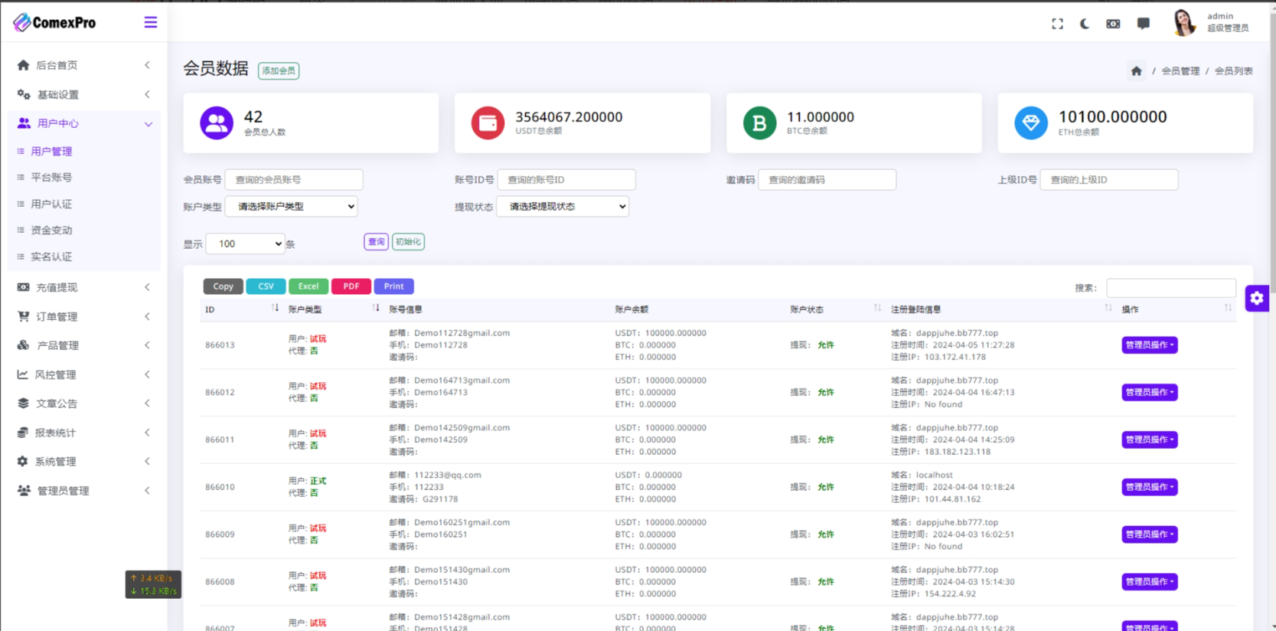Expand the 充值提现 sidebar menu
1276x631 pixels.
(83, 287)
